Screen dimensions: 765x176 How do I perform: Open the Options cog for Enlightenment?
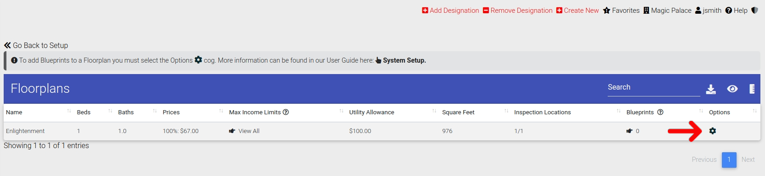[712, 131]
